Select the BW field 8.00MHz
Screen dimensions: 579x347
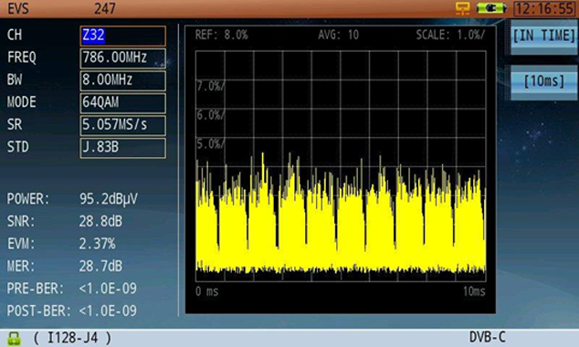coord(122,80)
